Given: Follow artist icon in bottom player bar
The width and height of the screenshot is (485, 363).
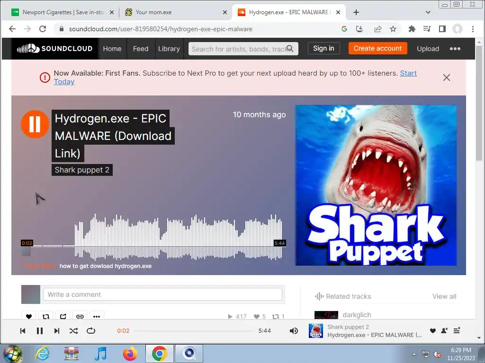Looking at the screenshot, I should click(x=444, y=330).
